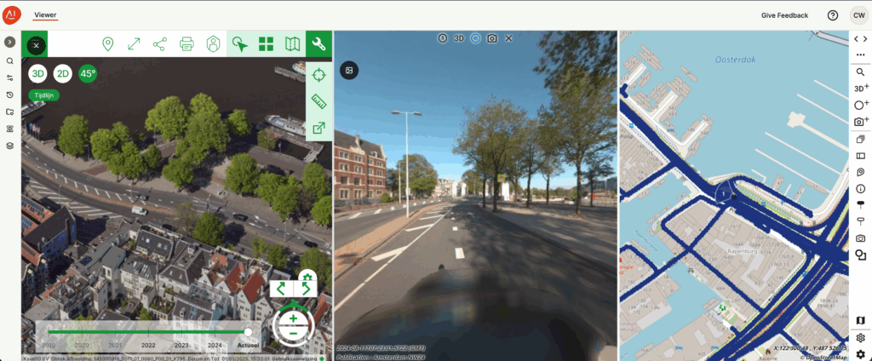Viewport: 872px width, 361px height.
Task: Expand the left sidebar chevron arrow
Action: tap(9, 42)
